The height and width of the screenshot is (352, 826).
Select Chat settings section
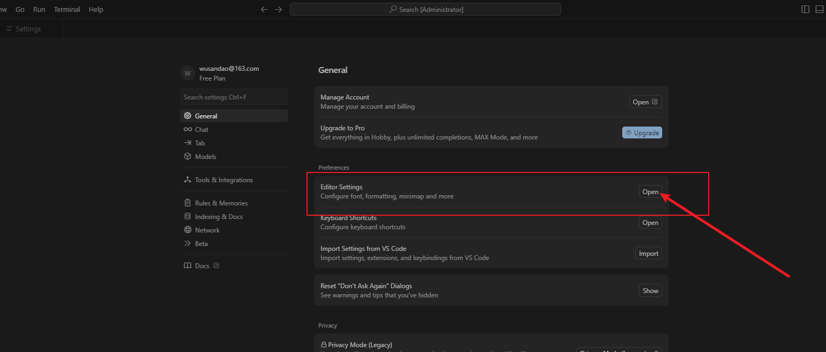pyautogui.click(x=234, y=129)
